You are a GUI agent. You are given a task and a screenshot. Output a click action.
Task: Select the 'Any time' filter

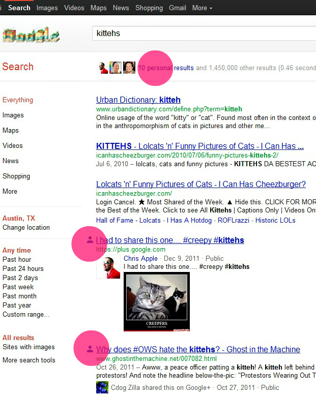coord(17,250)
